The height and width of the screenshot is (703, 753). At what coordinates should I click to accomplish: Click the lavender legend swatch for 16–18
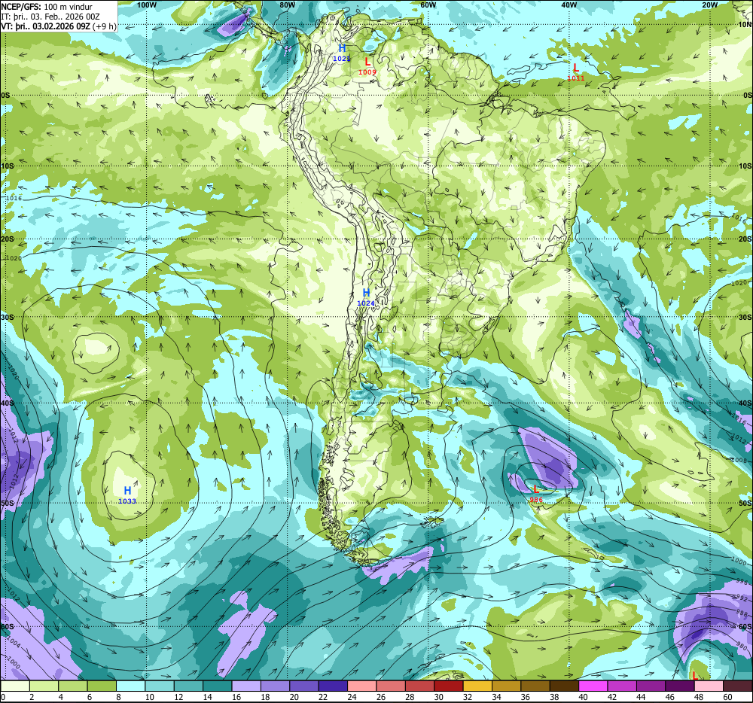[x=246, y=686]
